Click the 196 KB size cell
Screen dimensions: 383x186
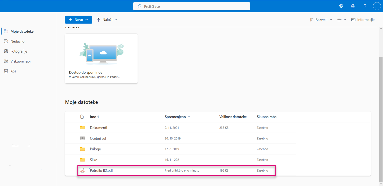(x=224, y=170)
